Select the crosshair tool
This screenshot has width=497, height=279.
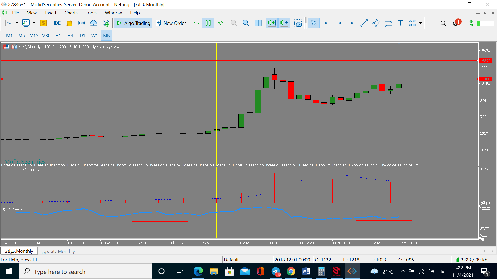[x=326, y=23]
